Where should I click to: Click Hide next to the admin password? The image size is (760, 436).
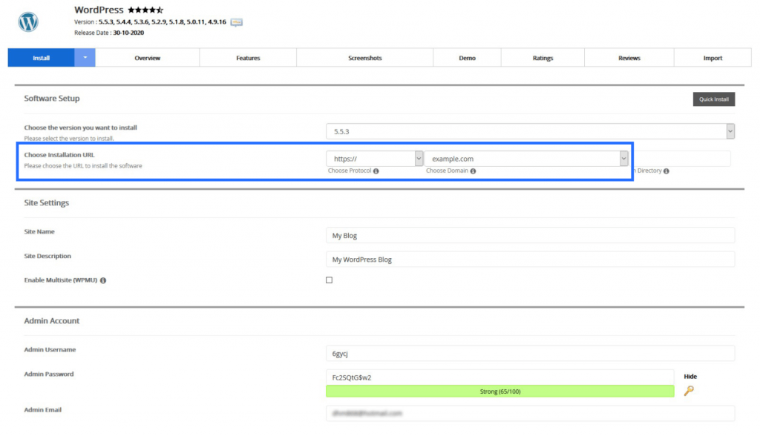690,377
